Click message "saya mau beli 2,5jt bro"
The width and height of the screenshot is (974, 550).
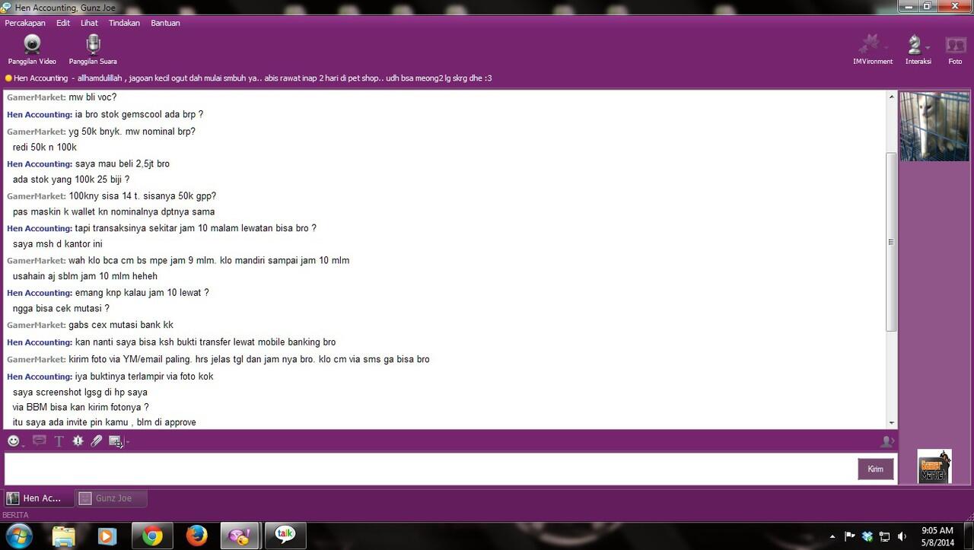tap(122, 164)
